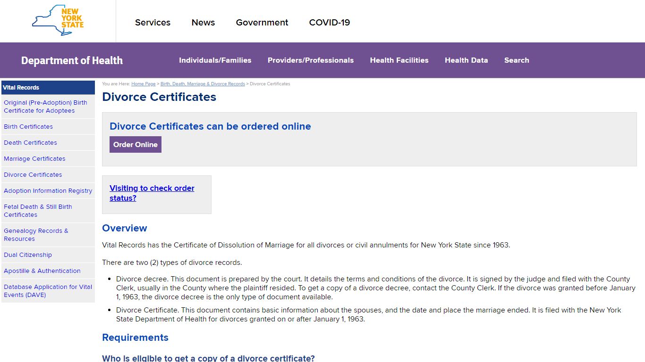Open Death Certificates in the sidebar
This screenshot has width=645, height=362.
(x=48, y=143)
